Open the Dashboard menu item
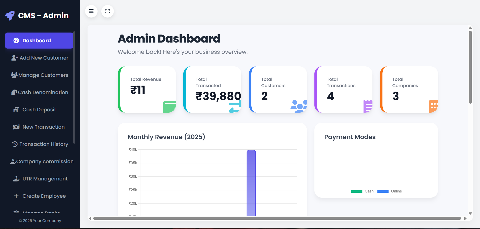The width and height of the screenshot is (480, 229). 39,41
